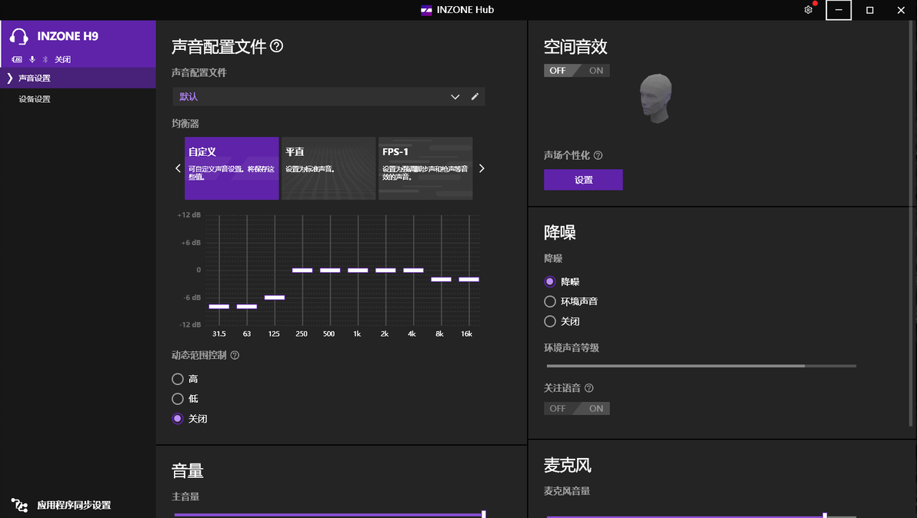Open help for 声音配置文件 heading
The height and width of the screenshot is (518, 917).
pyautogui.click(x=277, y=46)
